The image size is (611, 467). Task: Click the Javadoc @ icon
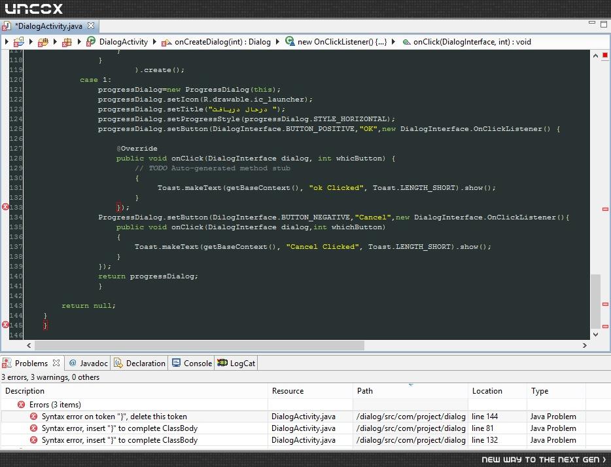click(x=73, y=363)
